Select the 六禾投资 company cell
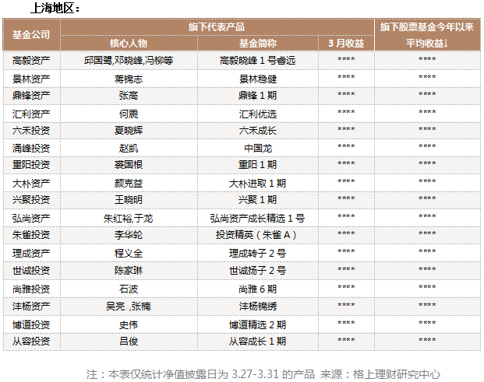 point(31,131)
